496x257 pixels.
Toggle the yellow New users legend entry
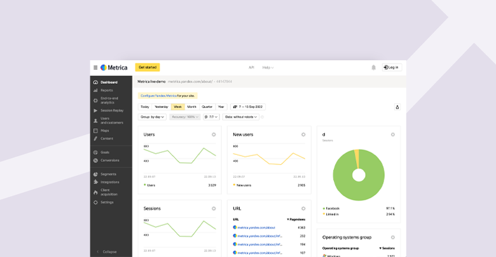pyautogui.click(x=242, y=185)
